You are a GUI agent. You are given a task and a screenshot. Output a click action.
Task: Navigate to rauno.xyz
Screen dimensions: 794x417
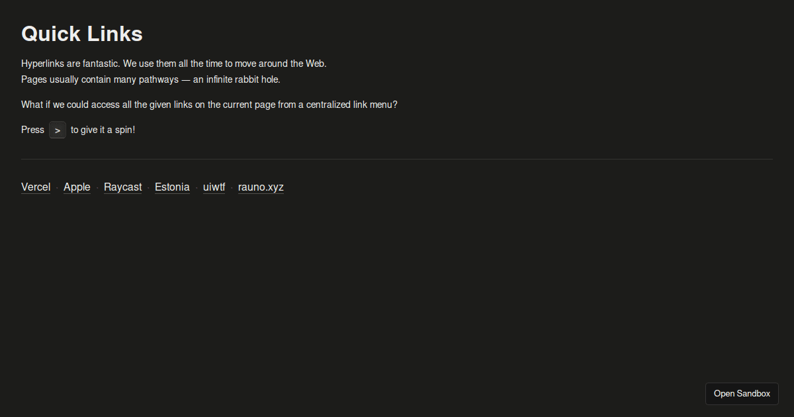coord(260,187)
